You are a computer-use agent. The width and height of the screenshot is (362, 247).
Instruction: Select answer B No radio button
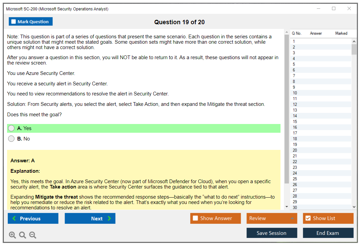11,138
